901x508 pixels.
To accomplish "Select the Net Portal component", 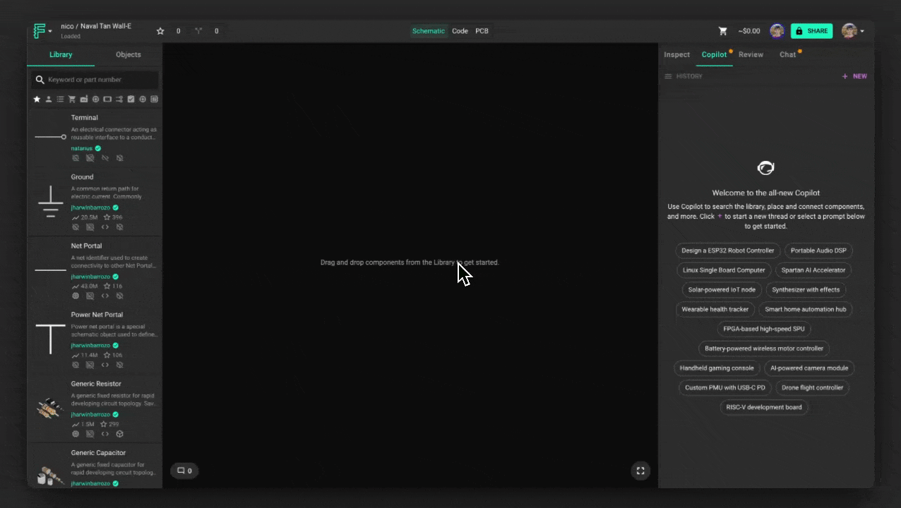I will pyautogui.click(x=86, y=246).
